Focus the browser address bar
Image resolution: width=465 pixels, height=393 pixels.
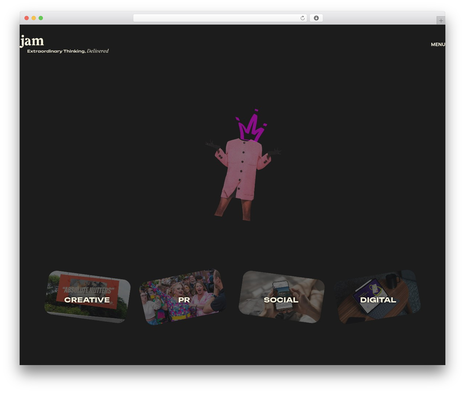[220, 18]
